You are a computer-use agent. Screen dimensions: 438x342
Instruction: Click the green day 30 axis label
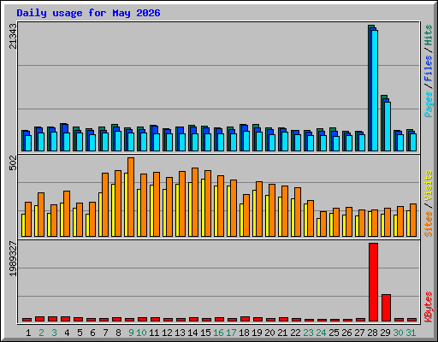(x=398, y=333)
